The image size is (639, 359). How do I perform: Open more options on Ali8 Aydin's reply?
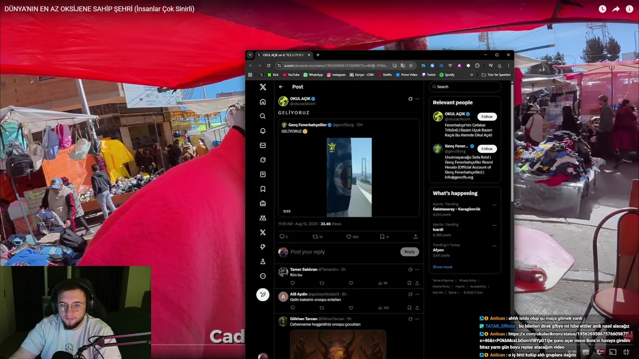click(x=417, y=294)
